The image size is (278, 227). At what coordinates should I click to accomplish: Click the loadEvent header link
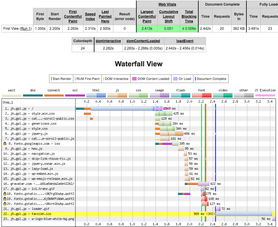point(185,41)
